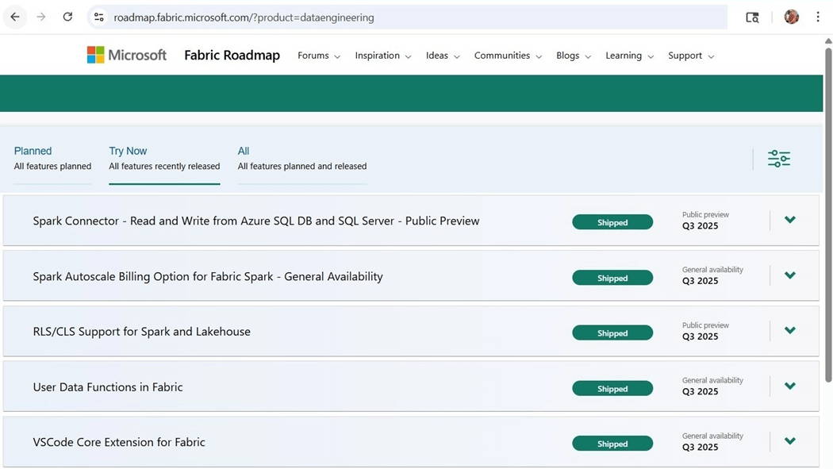Open the Fabric Roadmap title link
Image resolution: width=833 pixels, height=469 pixels.
(x=232, y=55)
